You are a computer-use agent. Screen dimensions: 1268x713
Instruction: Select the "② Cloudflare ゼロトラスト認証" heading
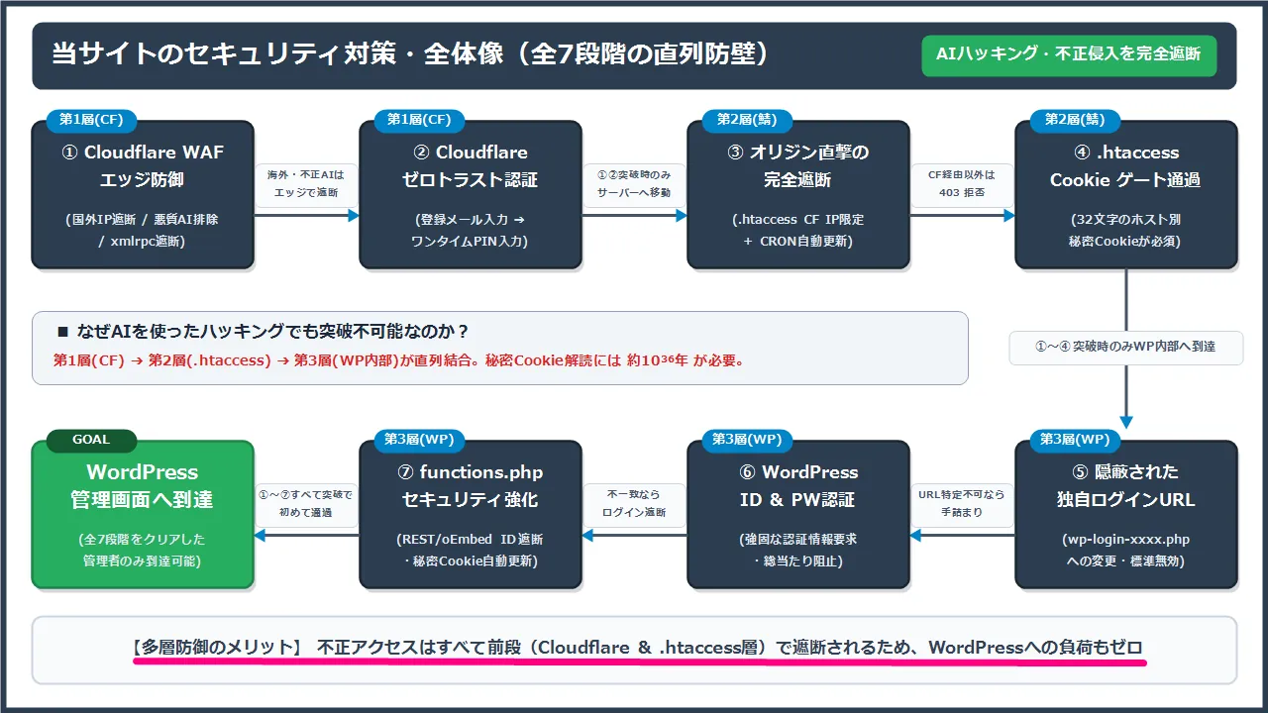click(x=470, y=166)
